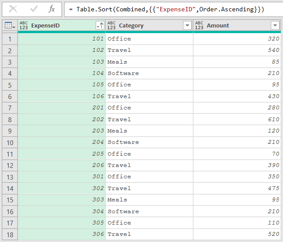
Task: Click ExpenseID cell 202
Action: tap(62, 119)
